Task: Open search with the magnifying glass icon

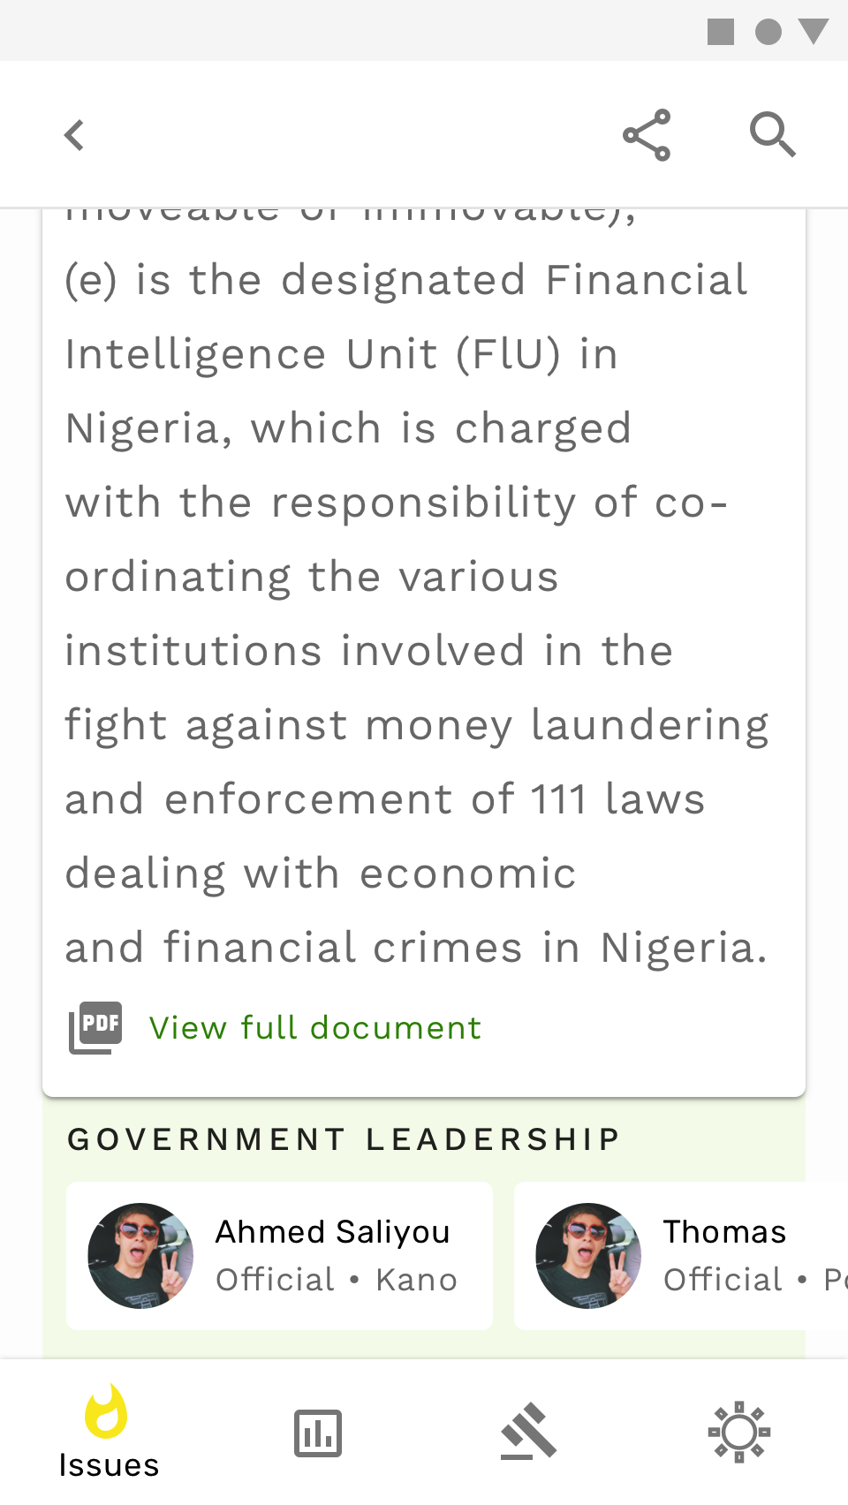Action: tap(772, 135)
